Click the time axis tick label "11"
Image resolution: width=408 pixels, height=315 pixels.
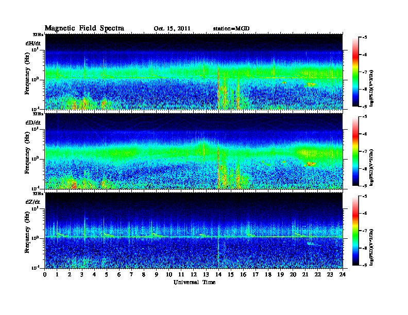(181, 275)
